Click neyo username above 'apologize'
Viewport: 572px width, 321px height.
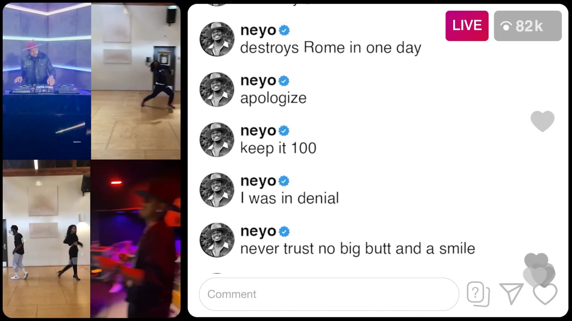[258, 81]
